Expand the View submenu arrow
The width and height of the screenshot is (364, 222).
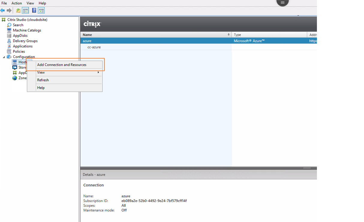98,72
